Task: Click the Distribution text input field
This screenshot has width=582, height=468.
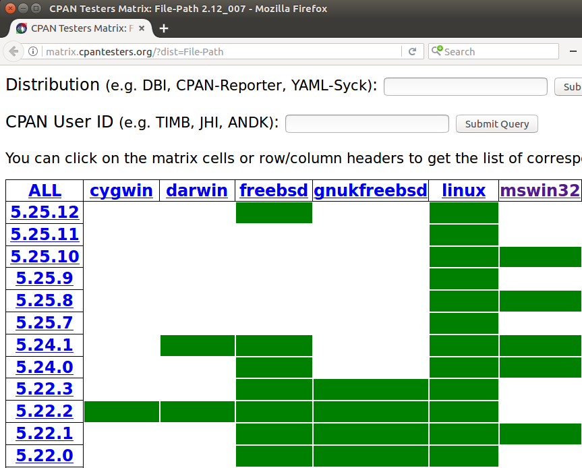Action: tap(465, 87)
